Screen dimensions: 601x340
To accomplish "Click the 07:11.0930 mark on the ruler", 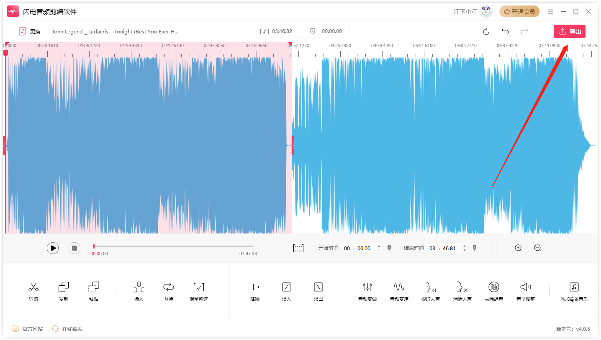I will click(550, 46).
